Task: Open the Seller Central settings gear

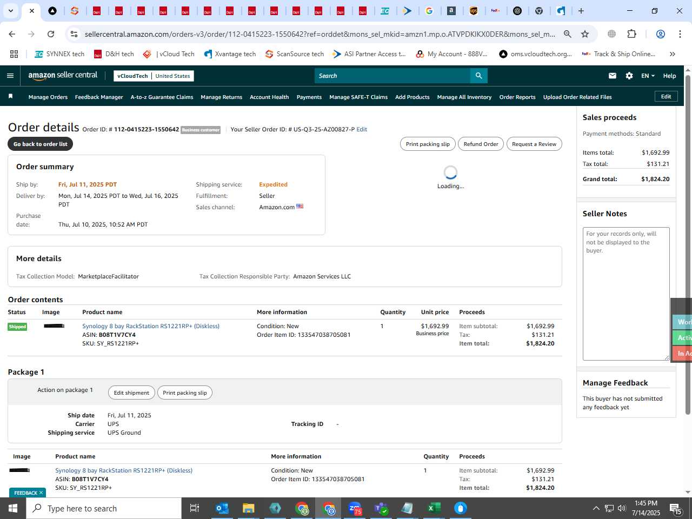Action: [x=629, y=76]
